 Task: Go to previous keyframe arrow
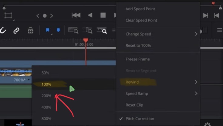[38, 16]
